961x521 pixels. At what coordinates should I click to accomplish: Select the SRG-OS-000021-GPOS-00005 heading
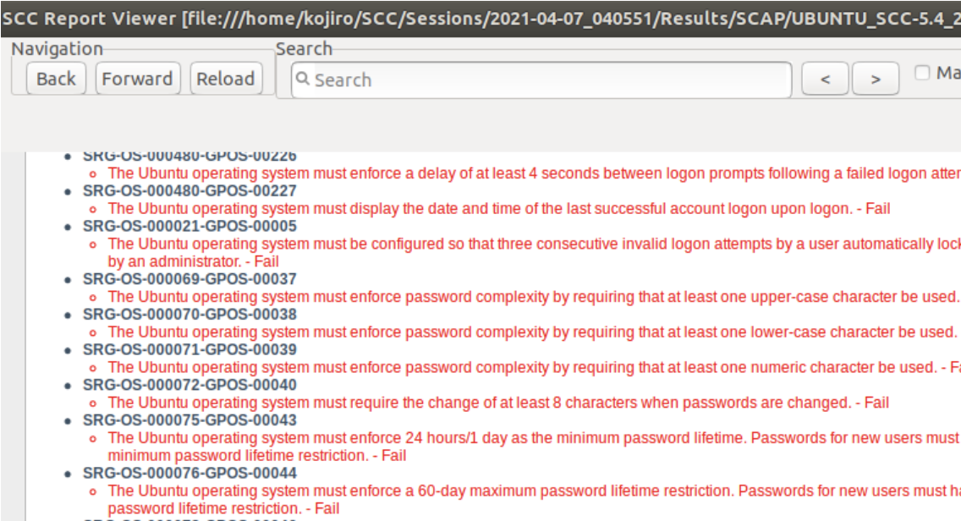(189, 226)
